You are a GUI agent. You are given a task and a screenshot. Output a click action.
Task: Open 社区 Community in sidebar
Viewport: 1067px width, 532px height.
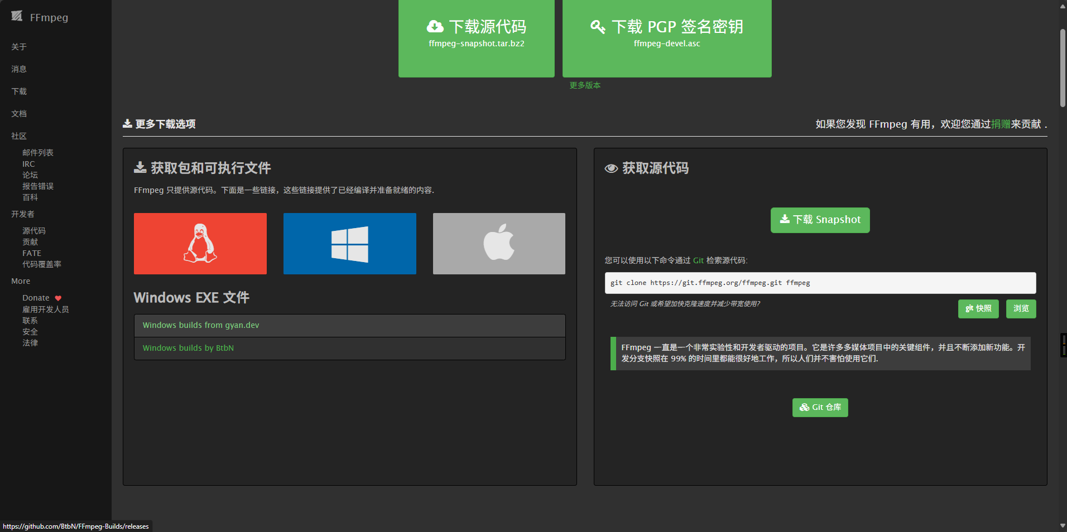(x=19, y=136)
